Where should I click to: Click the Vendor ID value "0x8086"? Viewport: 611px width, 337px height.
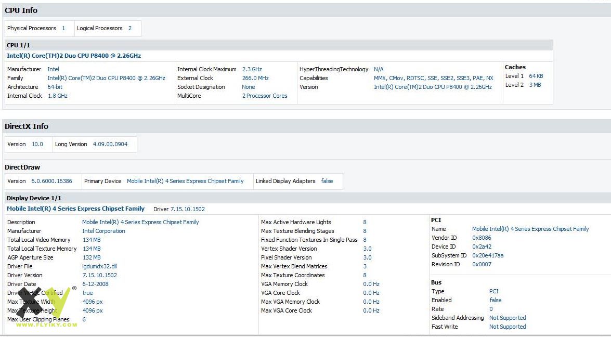(x=482, y=238)
